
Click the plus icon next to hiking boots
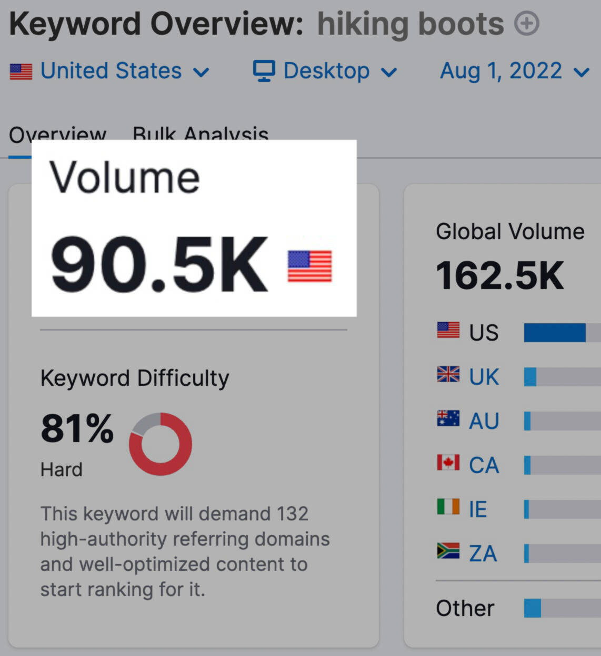pos(527,24)
